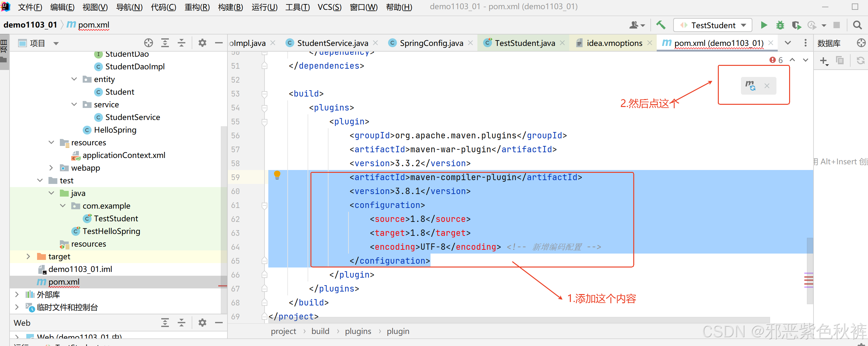Click plugins in the breadcrumb bar
This screenshot has width=868, height=346.
358,331
